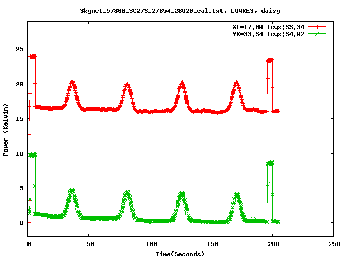Click the green peak near 170 seconds

coord(236,195)
